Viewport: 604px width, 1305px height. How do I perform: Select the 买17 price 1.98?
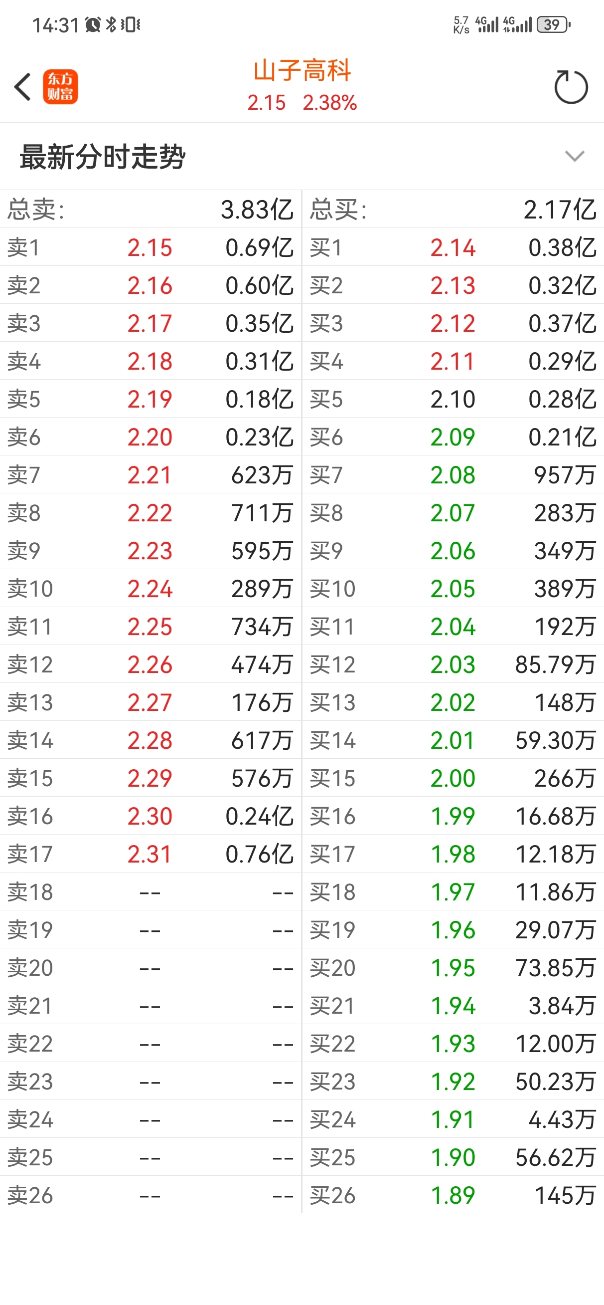click(x=453, y=854)
